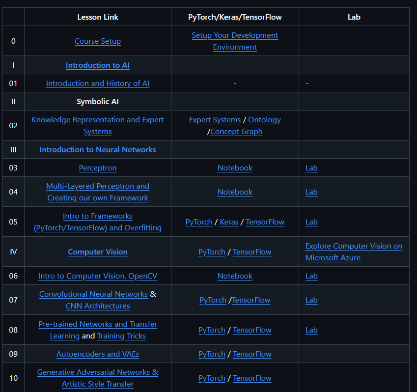Image resolution: width=417 pixels, height=392 pixels.
Task: Open the Computer Vision section link
Action: point(97,252)
